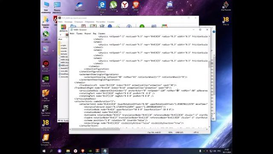Click the Имя column header in WinRAR
Viewport: 273px width, 154px height.
point(60,39)
